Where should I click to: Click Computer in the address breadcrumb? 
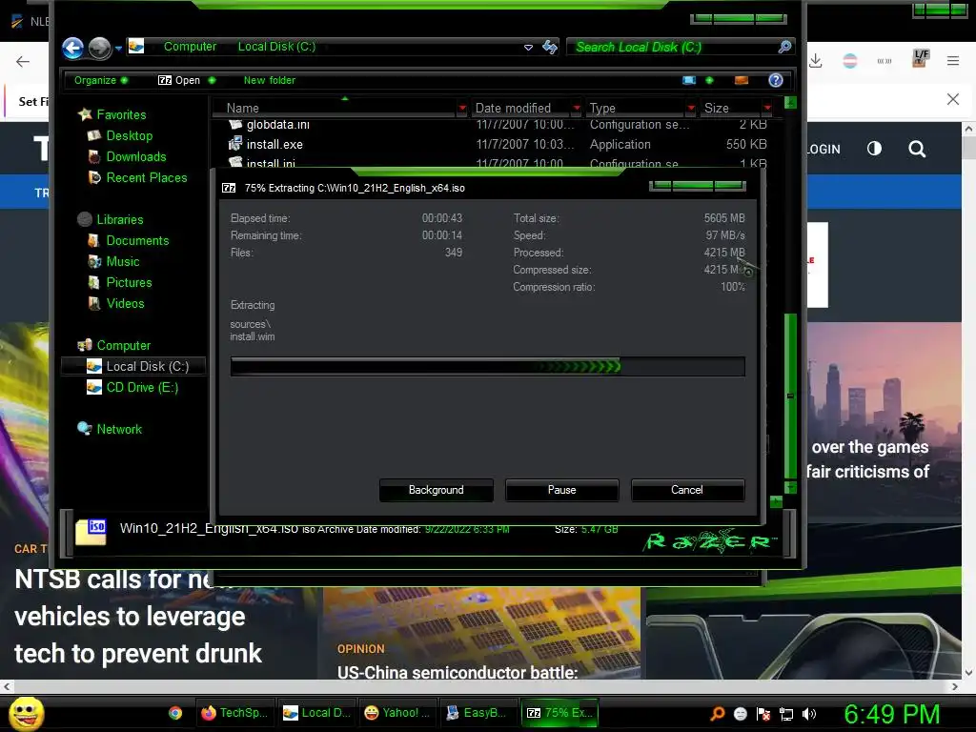(x=190, y=47)
